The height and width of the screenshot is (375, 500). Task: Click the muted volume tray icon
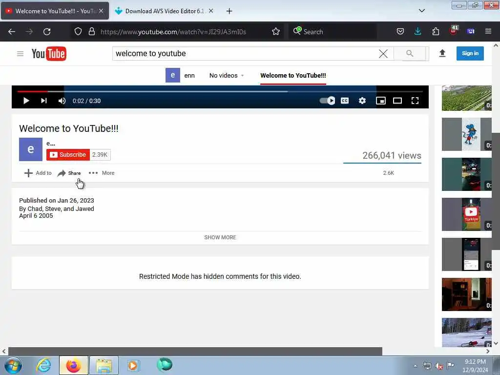[x=439, y=366]
